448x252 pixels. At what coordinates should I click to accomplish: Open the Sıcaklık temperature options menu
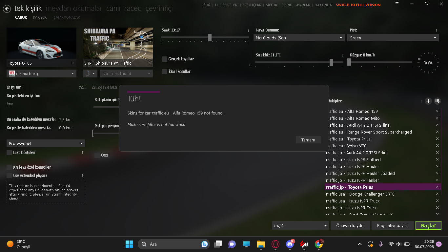[x=342, y=55]
